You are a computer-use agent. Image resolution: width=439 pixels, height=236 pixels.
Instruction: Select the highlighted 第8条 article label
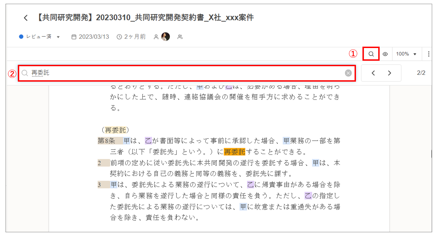(106, 141)
